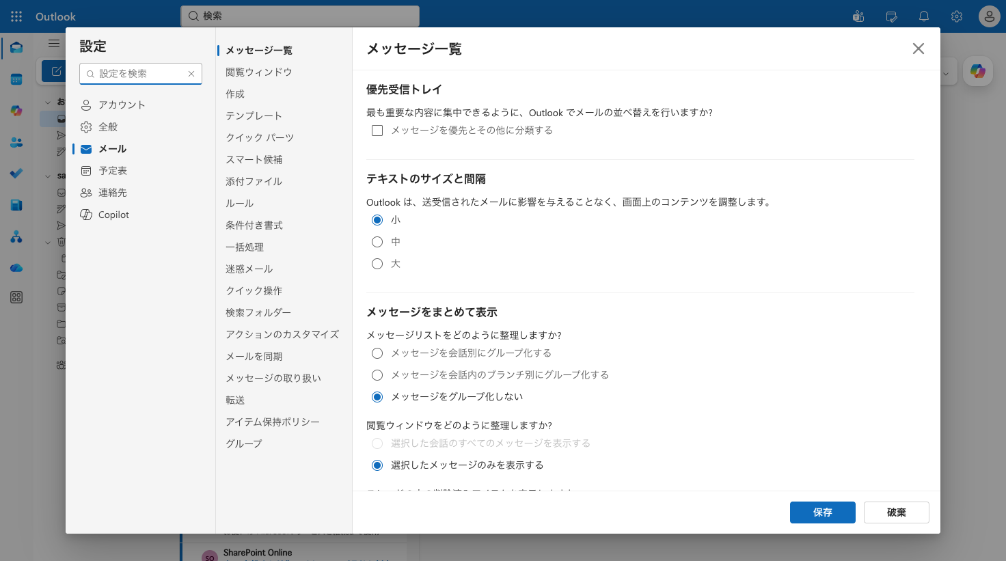Open the app launcher waffle icon
Screen dimensions: 1006x561
(x=16, y=16)
